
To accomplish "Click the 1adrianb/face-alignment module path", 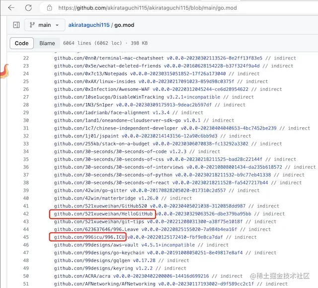I will pos(102,113).
